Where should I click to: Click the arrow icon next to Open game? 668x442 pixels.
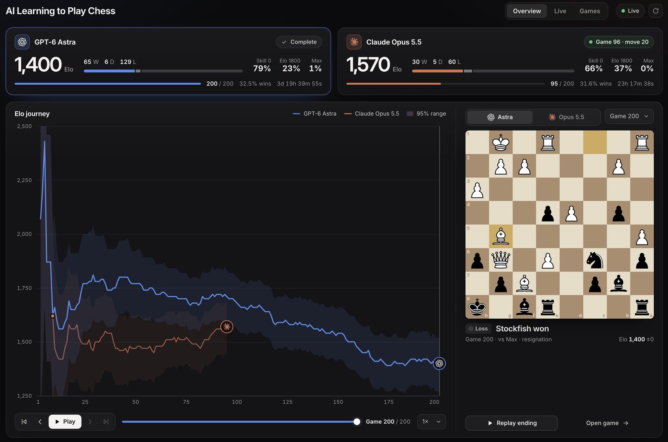point(626,423)
